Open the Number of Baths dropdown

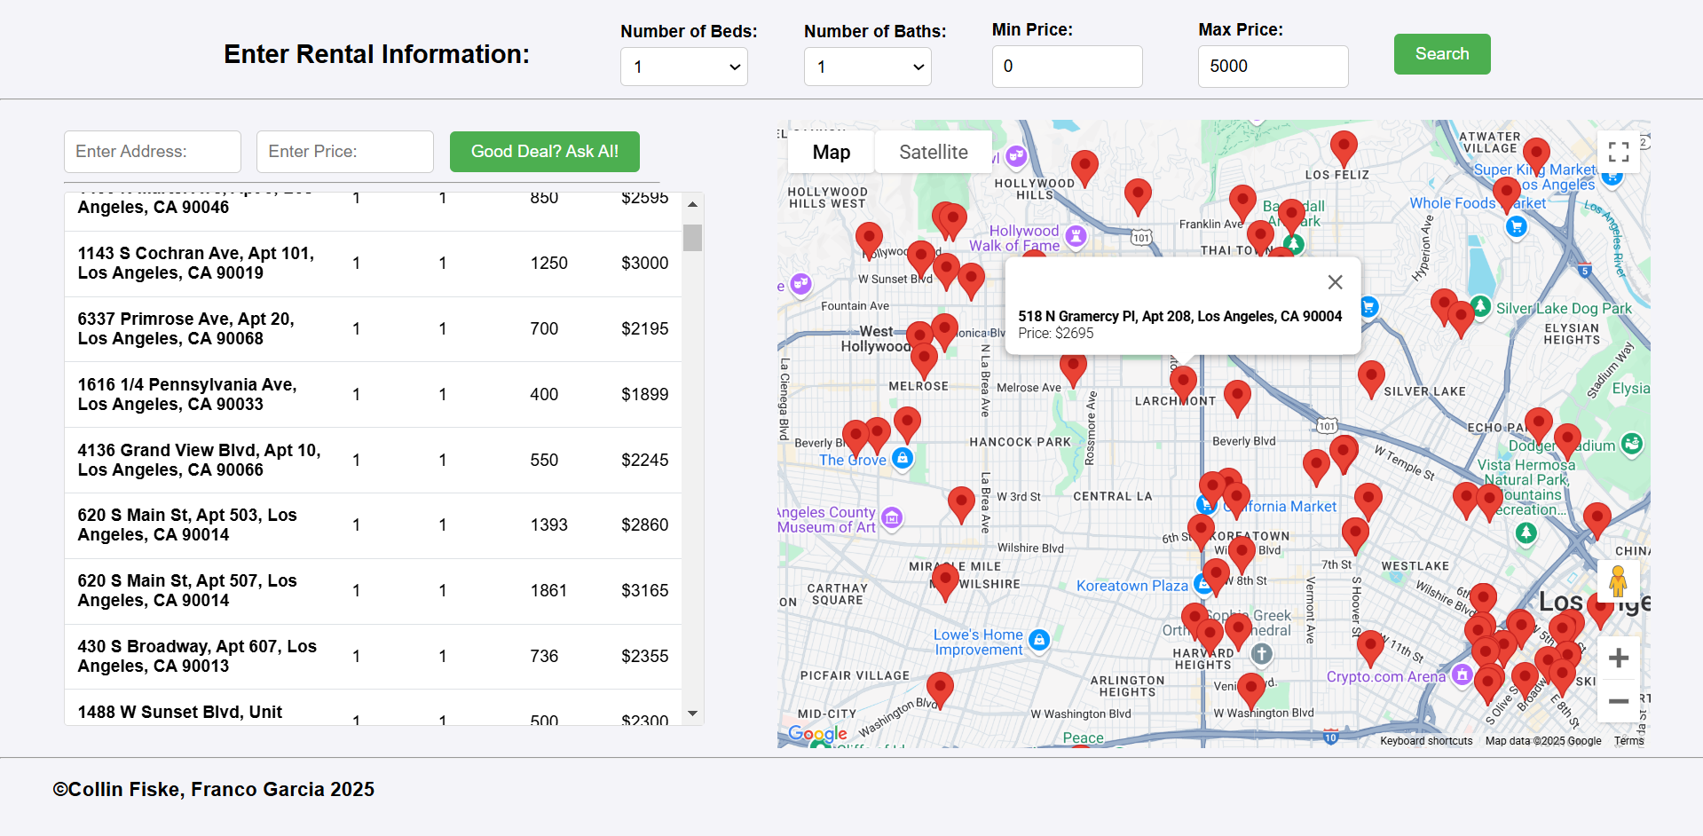click(867, 67)
